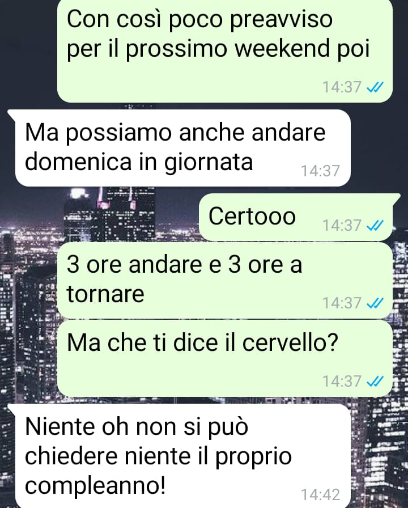This screenshot has height=508, width=408.
Task: Tap the 'Certooo' message bubble
Action: [x=296, y=217]
